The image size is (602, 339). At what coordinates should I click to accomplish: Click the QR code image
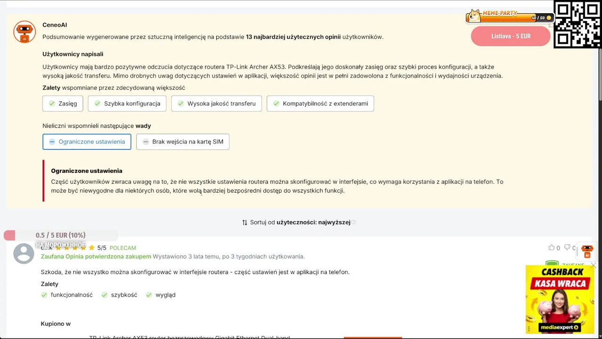(578, 24)
